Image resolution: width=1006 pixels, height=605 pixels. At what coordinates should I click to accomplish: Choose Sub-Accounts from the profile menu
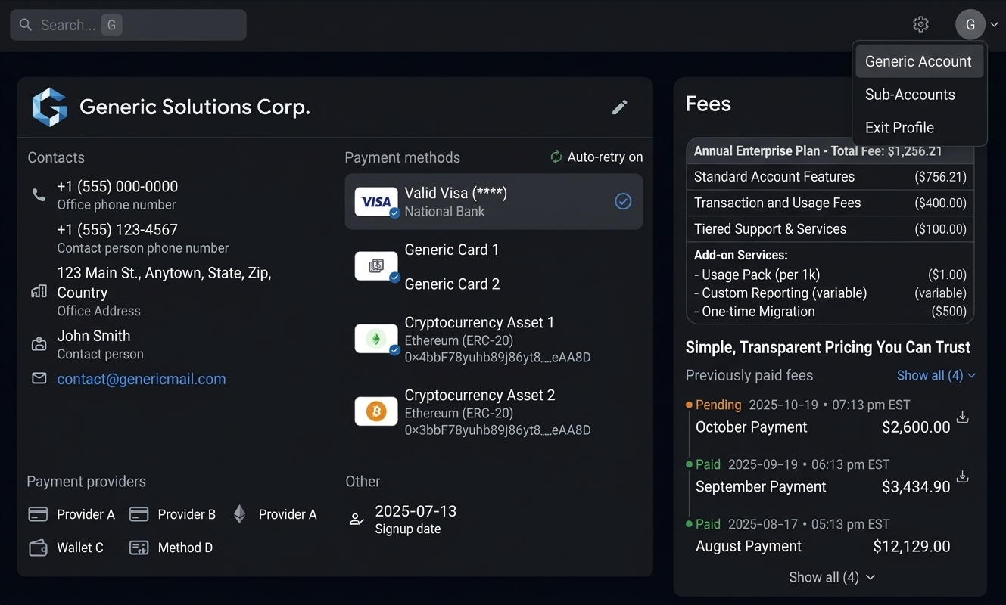(910, 95)
